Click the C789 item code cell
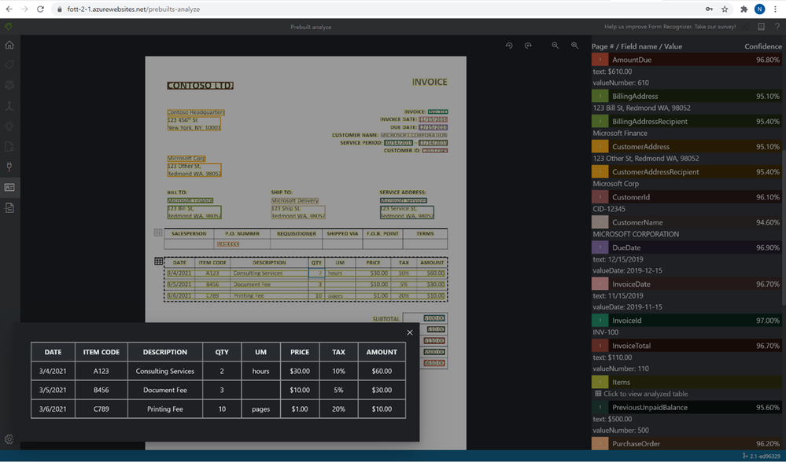The height and width of the screenshot is (462, 786). [x=101, y=409]
